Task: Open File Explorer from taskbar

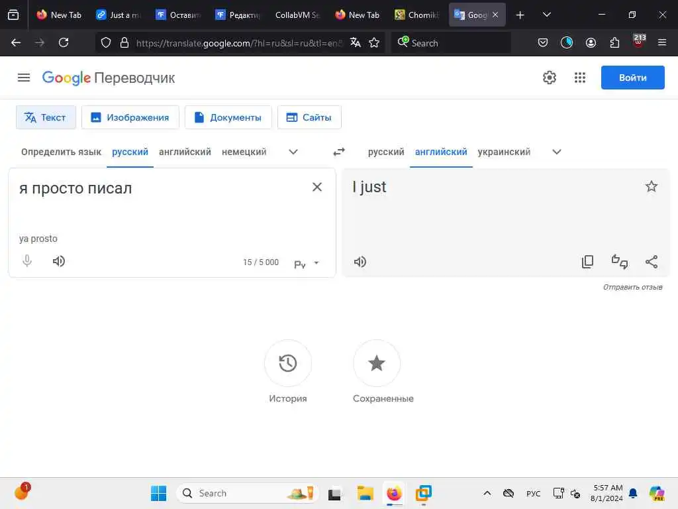Action: click(x=365, y=493)
